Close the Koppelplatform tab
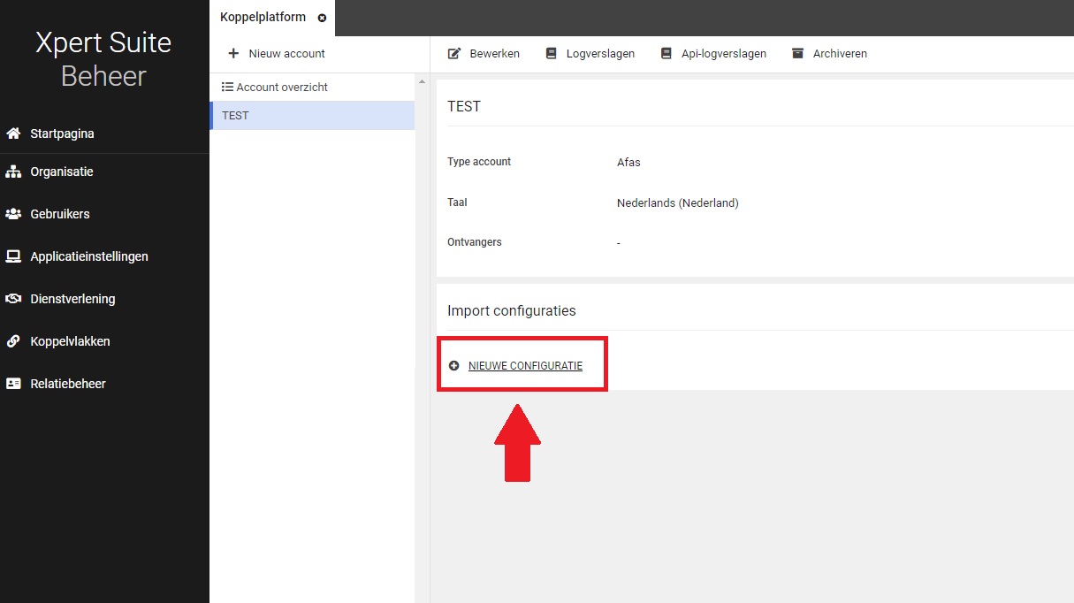 [322, 18]
